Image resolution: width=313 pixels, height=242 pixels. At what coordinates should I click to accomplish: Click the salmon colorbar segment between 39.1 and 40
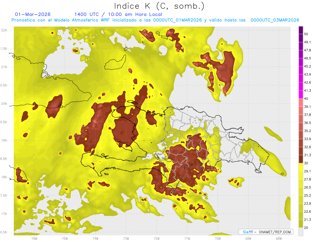(x=301, y=103)
